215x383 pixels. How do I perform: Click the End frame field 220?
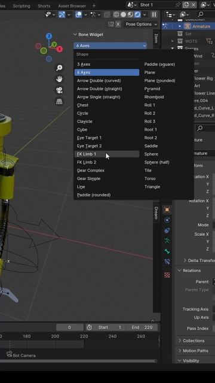tap(142, 327)
